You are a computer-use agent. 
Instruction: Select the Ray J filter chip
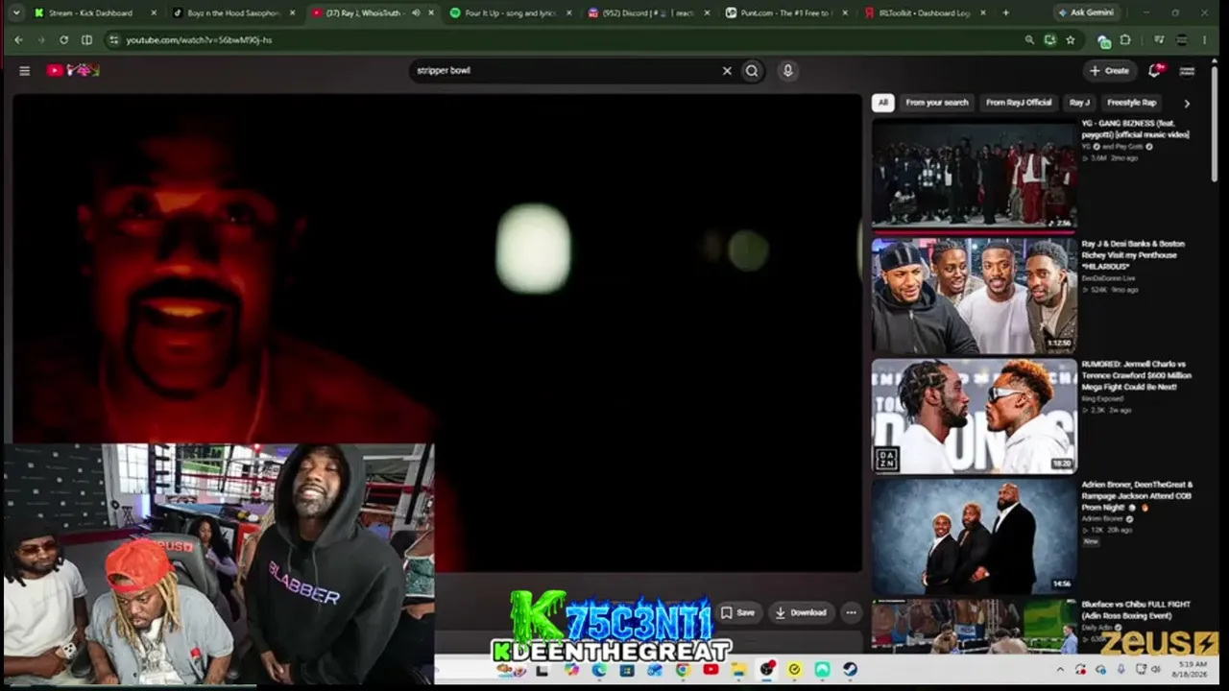tap(1080, 103)
